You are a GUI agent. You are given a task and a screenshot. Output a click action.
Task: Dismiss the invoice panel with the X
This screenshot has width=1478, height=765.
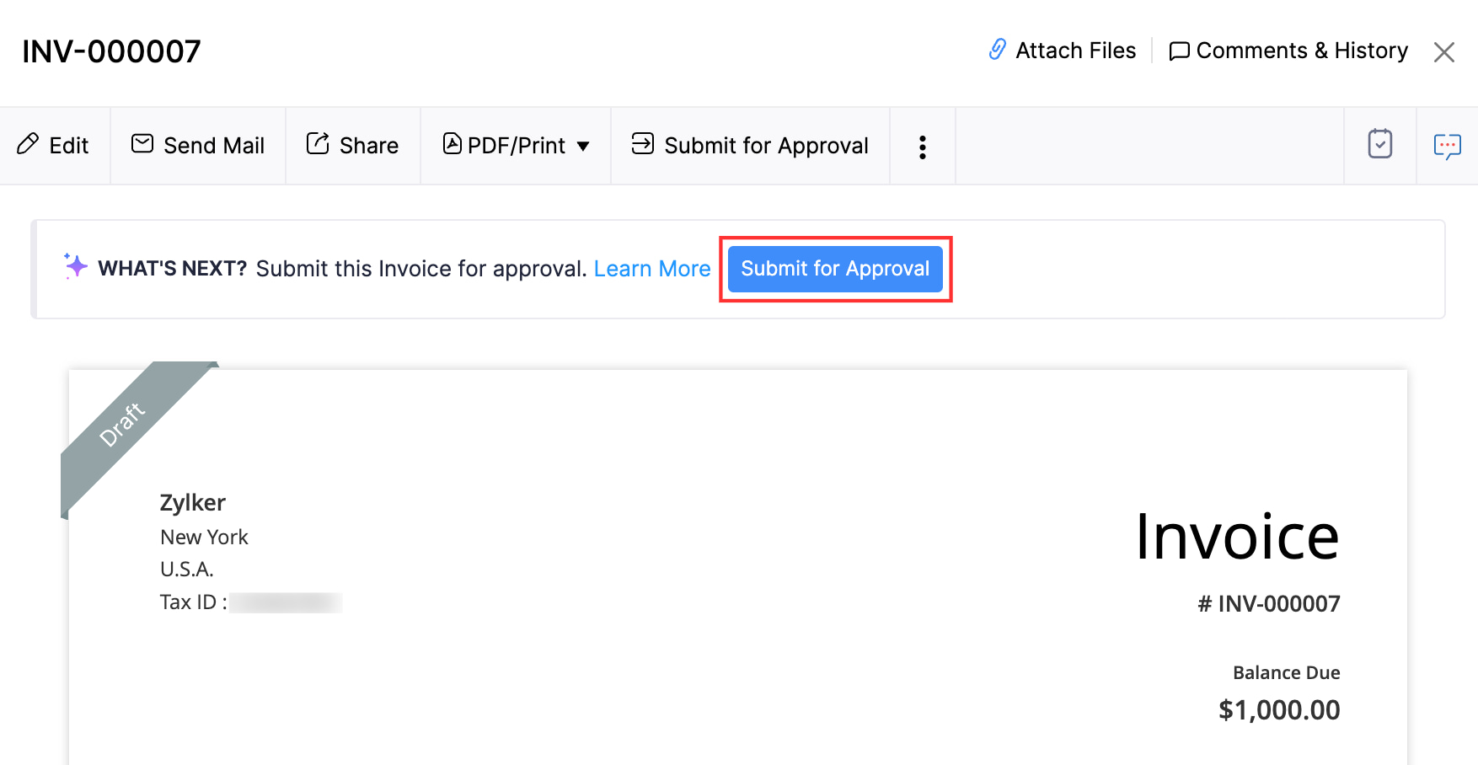click(1444, 51)
